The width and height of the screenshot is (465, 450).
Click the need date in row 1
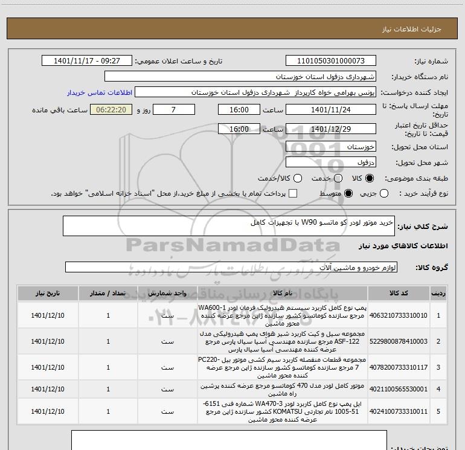click(x=48, y=315)
